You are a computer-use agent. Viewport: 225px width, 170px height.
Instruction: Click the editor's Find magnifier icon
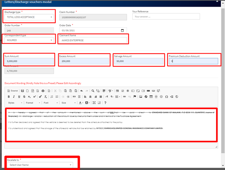93,91
